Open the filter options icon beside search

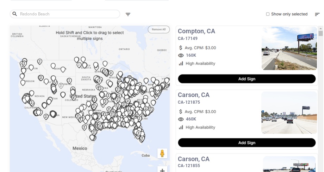[128, 14]
